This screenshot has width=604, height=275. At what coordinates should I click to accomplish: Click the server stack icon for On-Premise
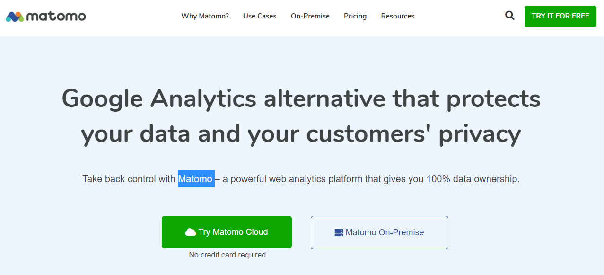pyautogui.click(x=339, y=232)
